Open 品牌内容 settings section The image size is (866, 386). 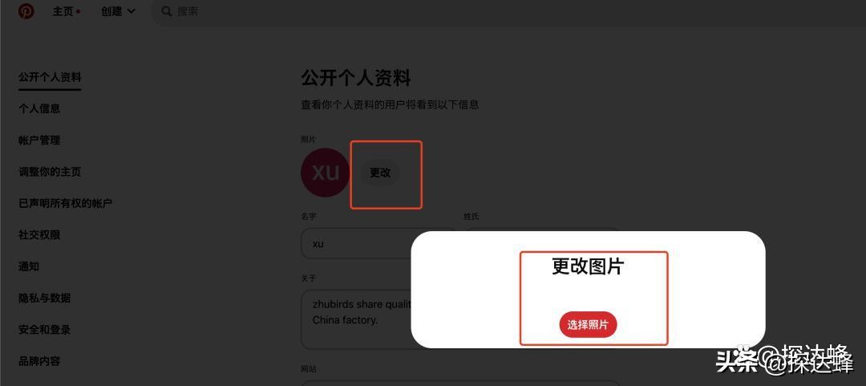[x=39, y=361]
